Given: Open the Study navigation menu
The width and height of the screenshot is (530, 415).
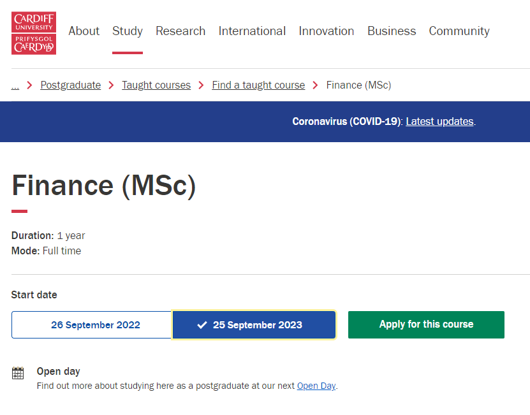Looking at the screenshot, I should (x=128, y=31).
